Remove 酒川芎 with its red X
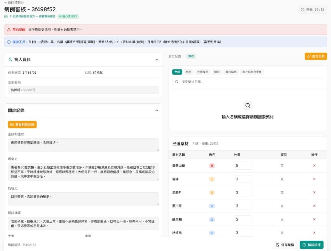 pos(314,206)
